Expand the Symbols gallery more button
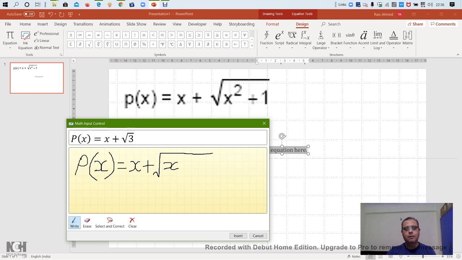This screenshot has width=462, height=260. [252, 46]
